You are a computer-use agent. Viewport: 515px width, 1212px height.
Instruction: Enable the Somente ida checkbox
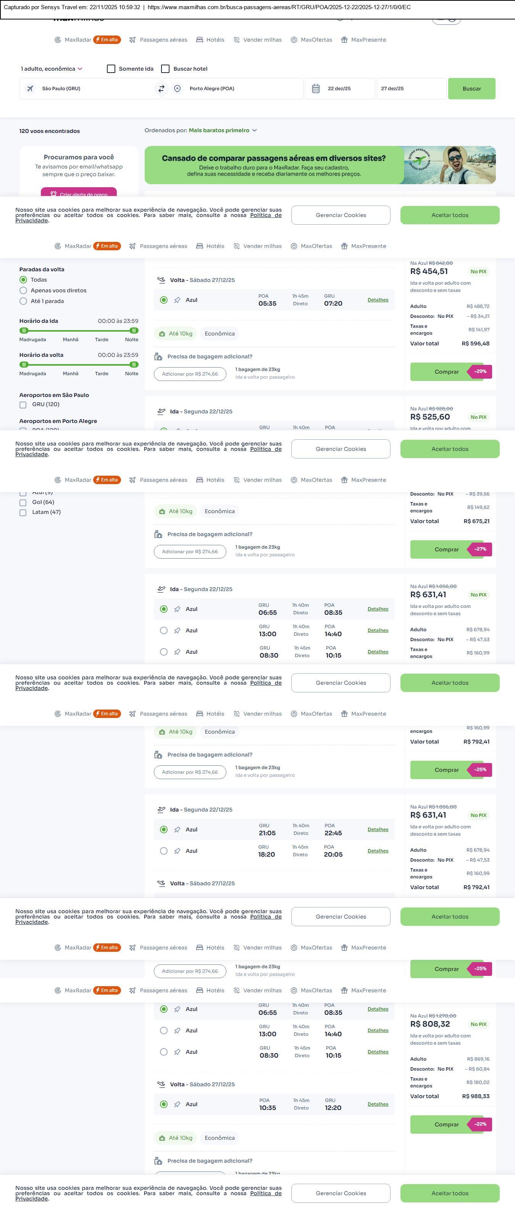pyautogui.click(x=111, y=69)
